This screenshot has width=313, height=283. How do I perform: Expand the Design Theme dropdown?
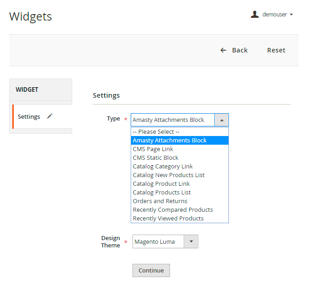[x=191, y=241]
